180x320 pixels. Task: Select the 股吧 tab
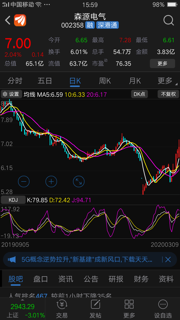click(x=15, y=279)
